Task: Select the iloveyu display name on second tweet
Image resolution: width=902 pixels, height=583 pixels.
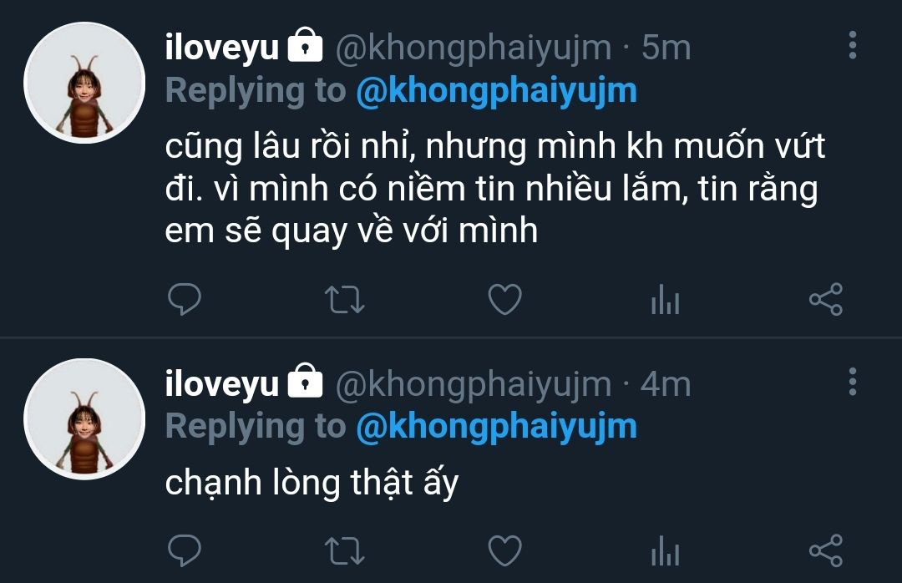Action: [x=221, y=383]
